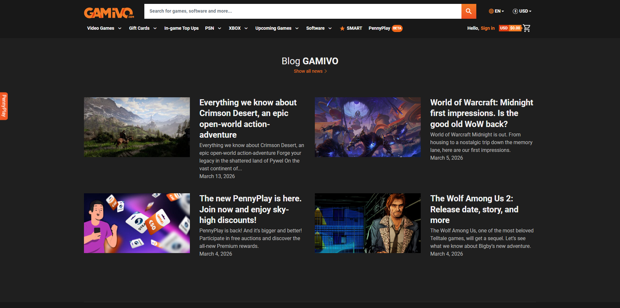Click the chevron after Show all news
Screen dimensions: 620x308
tap(325, 71)
